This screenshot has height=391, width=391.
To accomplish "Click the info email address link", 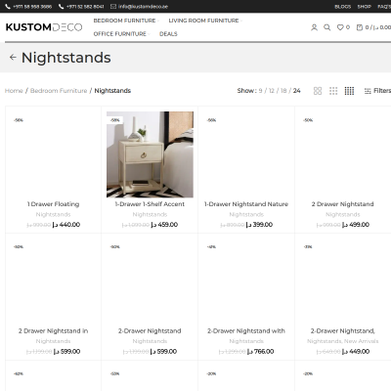I will (x=139, y=7).
